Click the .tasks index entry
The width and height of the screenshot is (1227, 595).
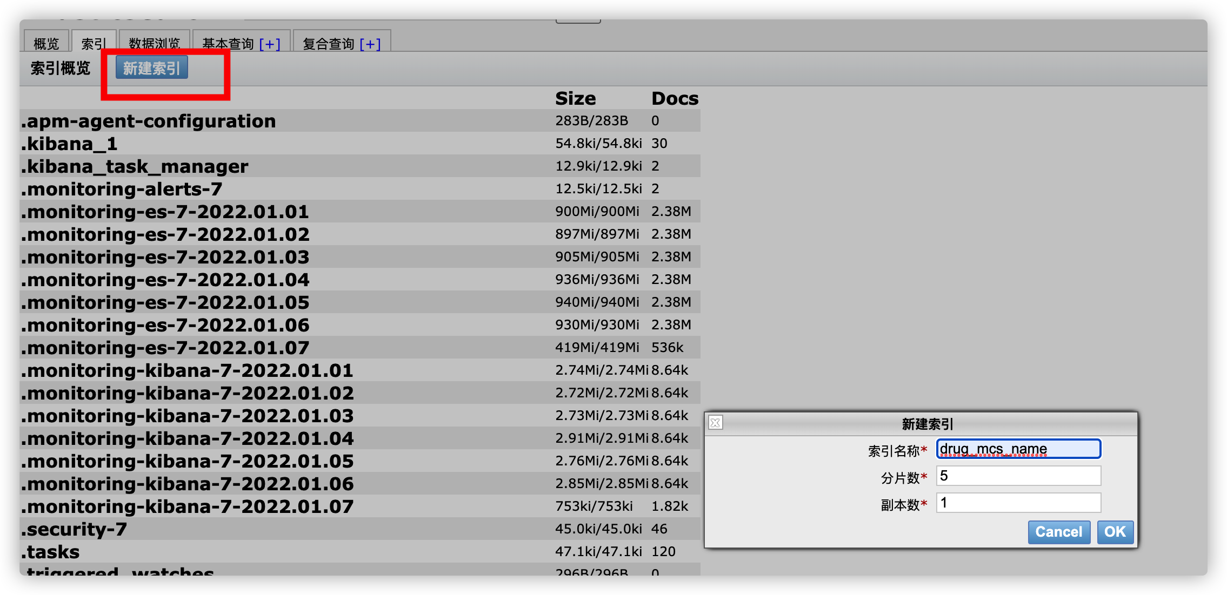click(51, 552)
